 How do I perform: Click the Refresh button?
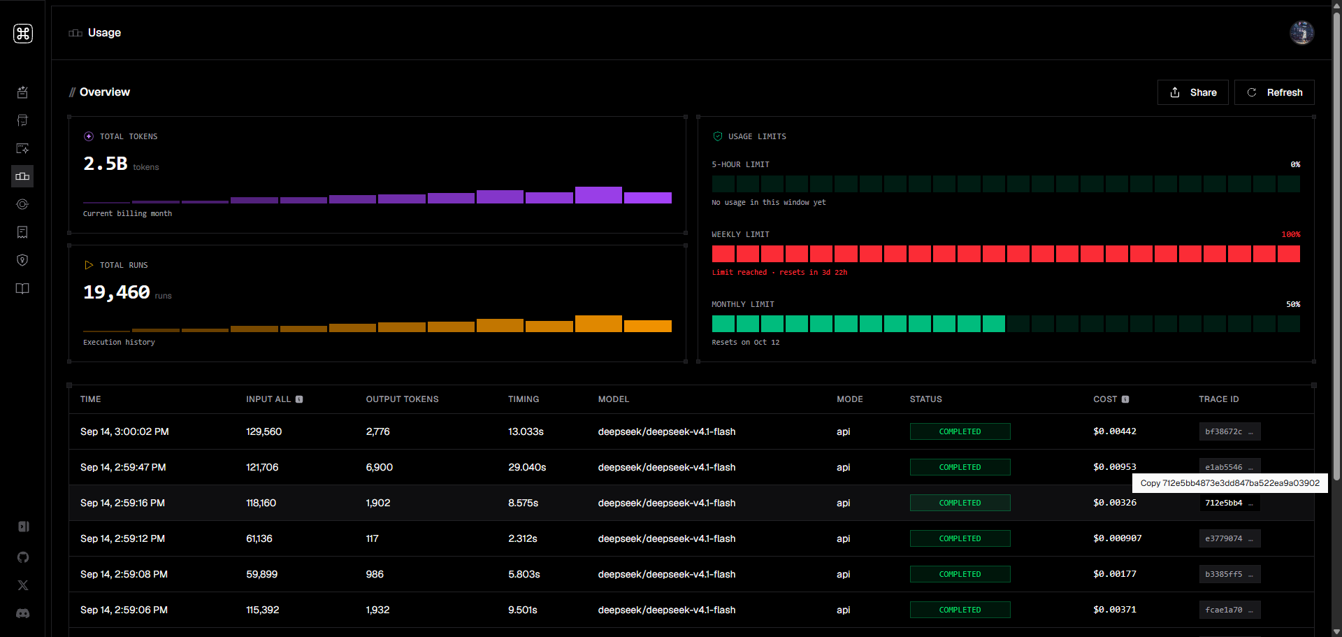pos(1274,92)
